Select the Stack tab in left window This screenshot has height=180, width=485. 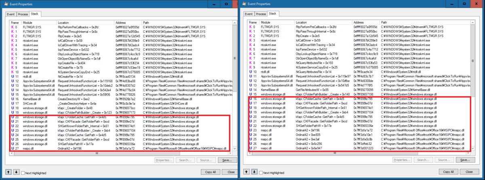35,14
